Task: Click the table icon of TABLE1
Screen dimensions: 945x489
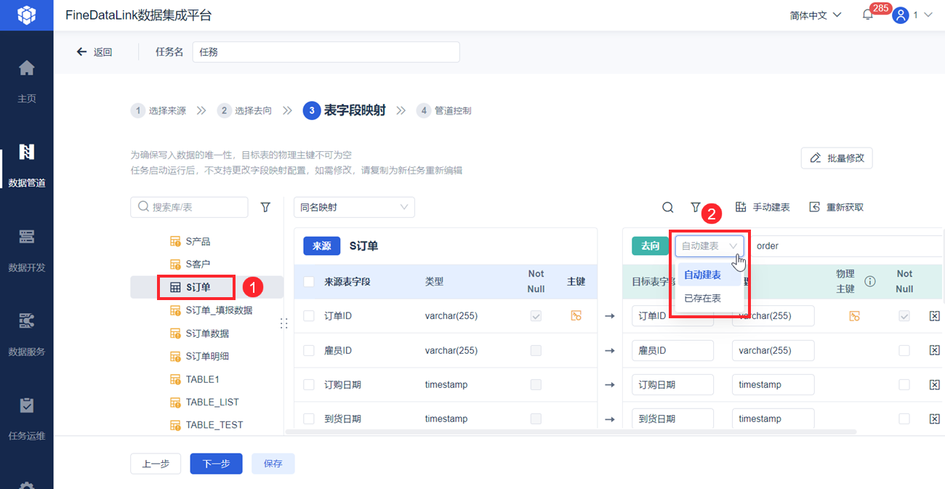Action: coord(174,379)
